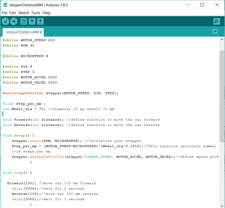
Task: Open the Edit menu
Action: (13, 13)
